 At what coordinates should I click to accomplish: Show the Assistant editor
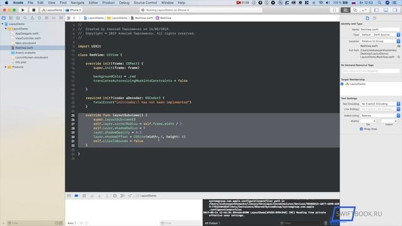tap(355, 10)
